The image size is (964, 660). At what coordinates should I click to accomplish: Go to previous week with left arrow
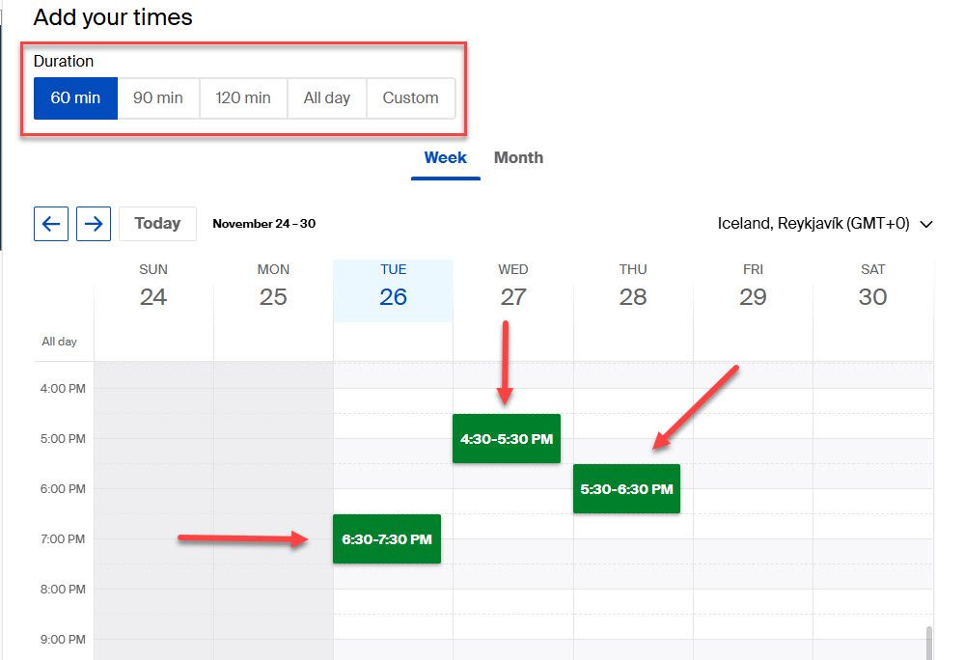[x=51, y=224]
